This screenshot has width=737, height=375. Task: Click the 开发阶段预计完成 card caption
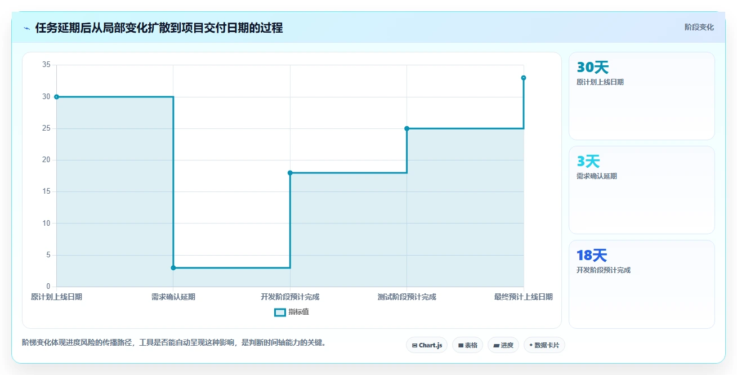604,270
